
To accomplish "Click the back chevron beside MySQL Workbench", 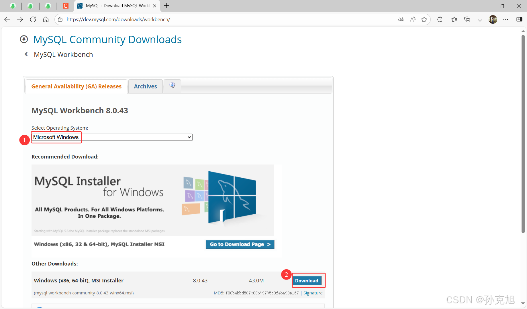I will pyautogui.click(x=26, y=54).
